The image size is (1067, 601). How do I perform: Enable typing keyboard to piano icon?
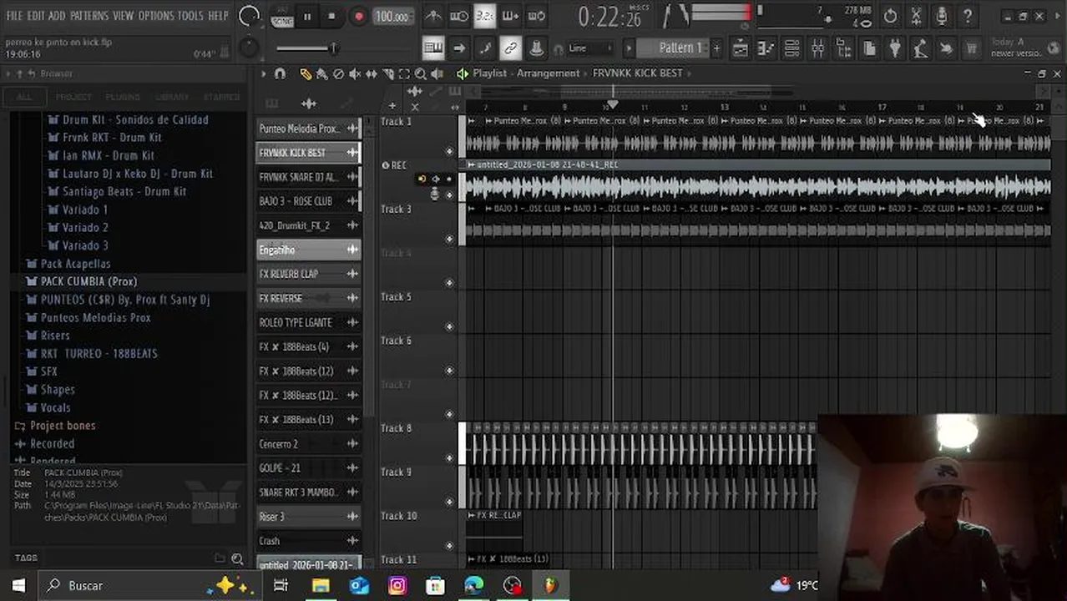click(x=433, y=48)
